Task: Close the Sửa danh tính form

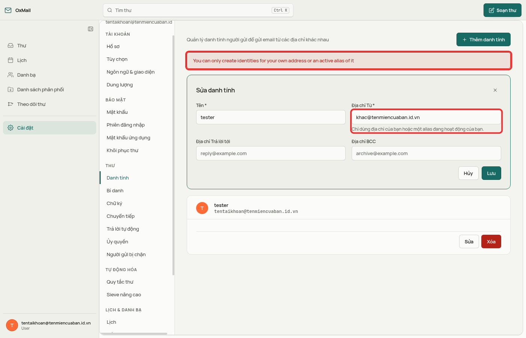Action: tap(495, 90)
